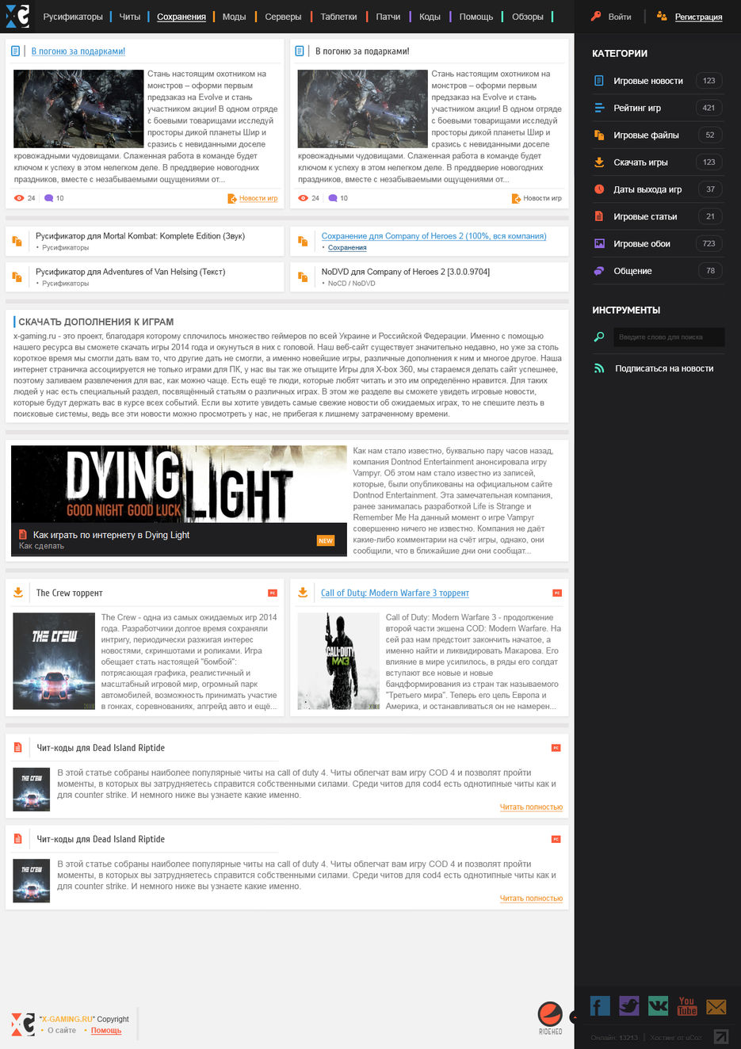Click the file icon beside Van Helsing русификатор
741x1049 pixels.
point(17,277)
